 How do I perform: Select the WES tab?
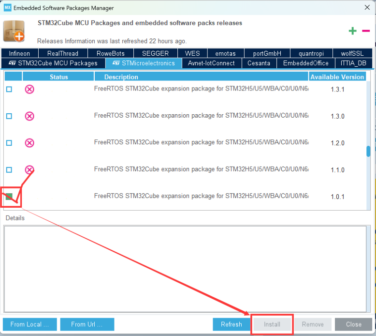pos(192,53)
